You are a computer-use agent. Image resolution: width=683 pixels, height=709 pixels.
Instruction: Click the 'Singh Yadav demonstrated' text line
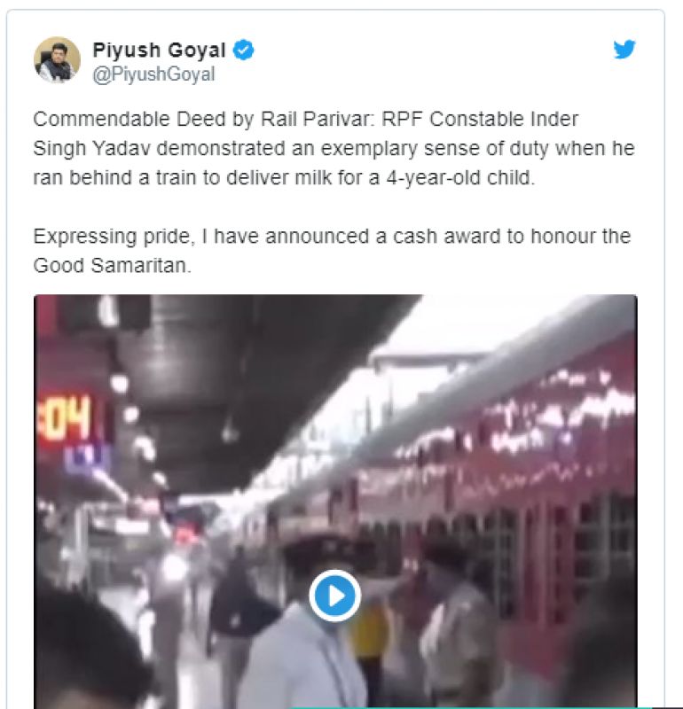pyautogui.click(x=334, y=148)
